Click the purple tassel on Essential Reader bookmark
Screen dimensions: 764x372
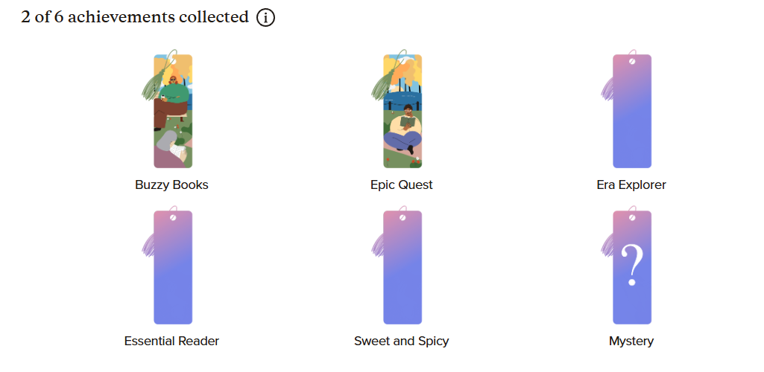(148, 246)
